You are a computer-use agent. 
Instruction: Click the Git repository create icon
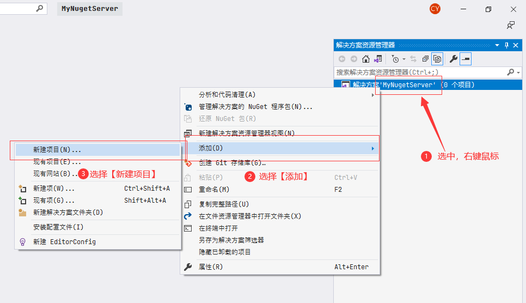coord(188,163)
